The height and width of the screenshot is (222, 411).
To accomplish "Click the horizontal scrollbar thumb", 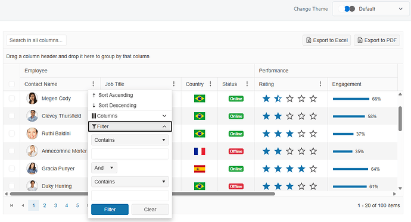I will 142,194.
